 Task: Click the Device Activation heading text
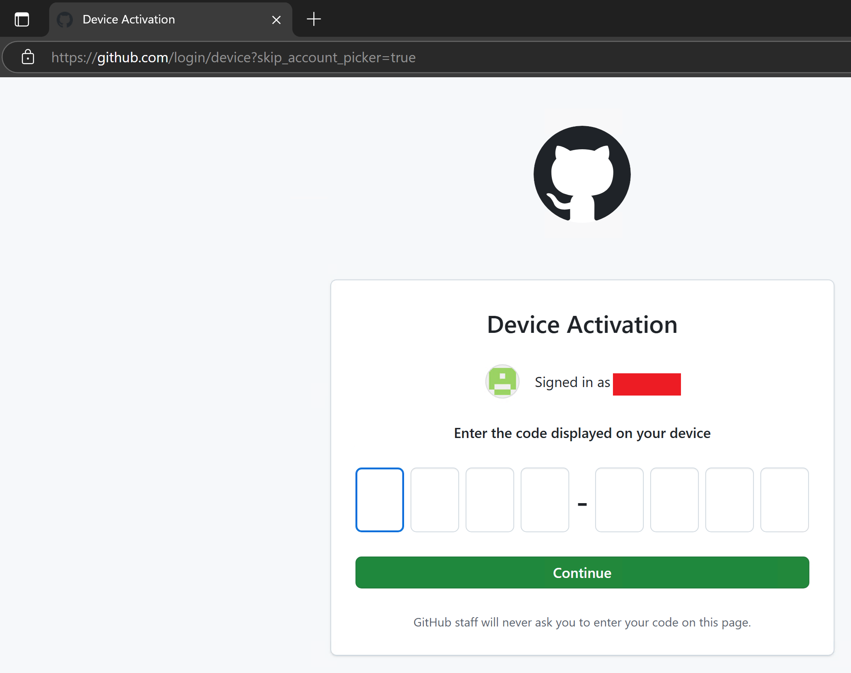coord(582,324)
